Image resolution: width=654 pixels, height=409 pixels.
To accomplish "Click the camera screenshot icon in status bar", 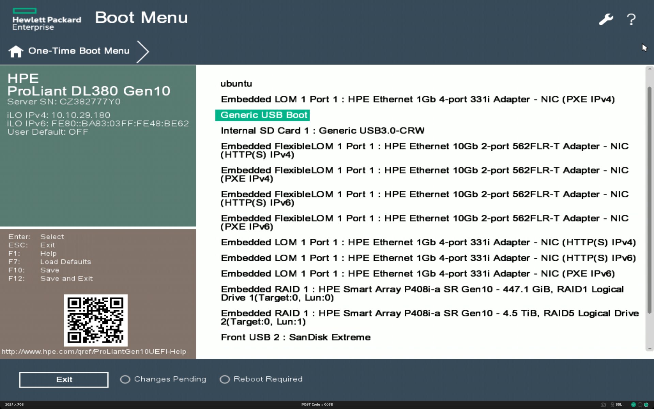I will 603,405.
